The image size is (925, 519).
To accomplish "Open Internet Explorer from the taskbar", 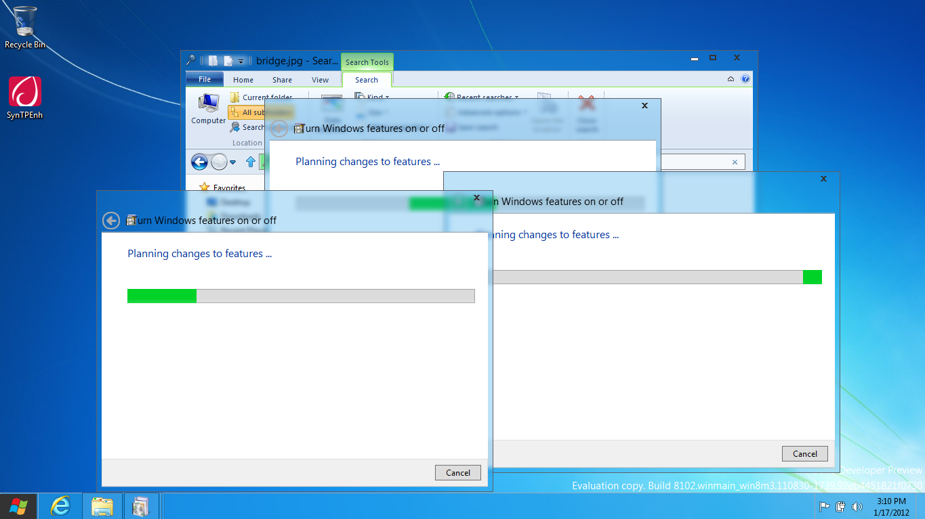I will coord(61,505).
